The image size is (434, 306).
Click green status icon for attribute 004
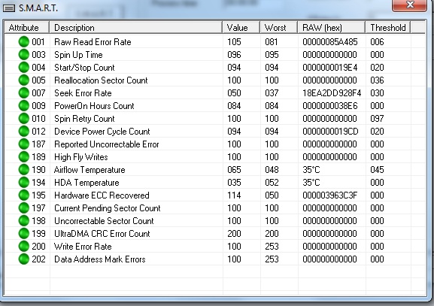[24, 67]
